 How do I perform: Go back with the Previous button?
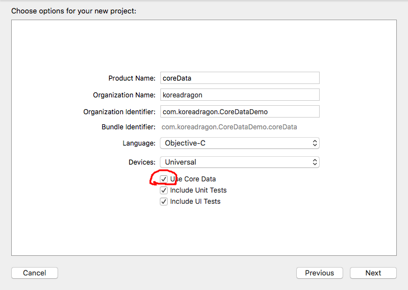319,273
